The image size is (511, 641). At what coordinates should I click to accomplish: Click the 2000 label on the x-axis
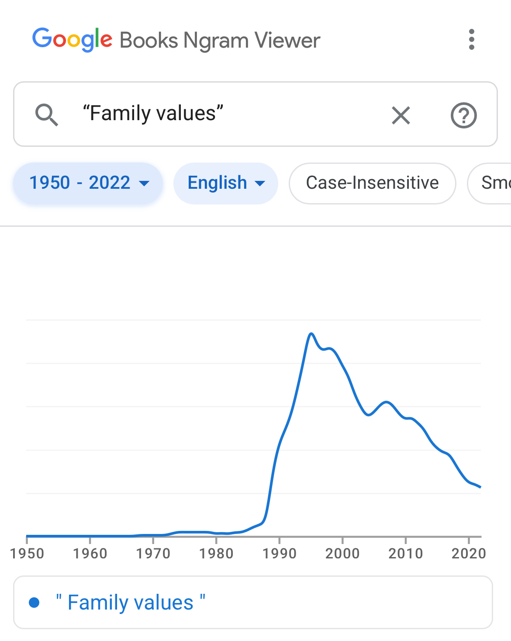pyautogui.click(x=342, y=554)
